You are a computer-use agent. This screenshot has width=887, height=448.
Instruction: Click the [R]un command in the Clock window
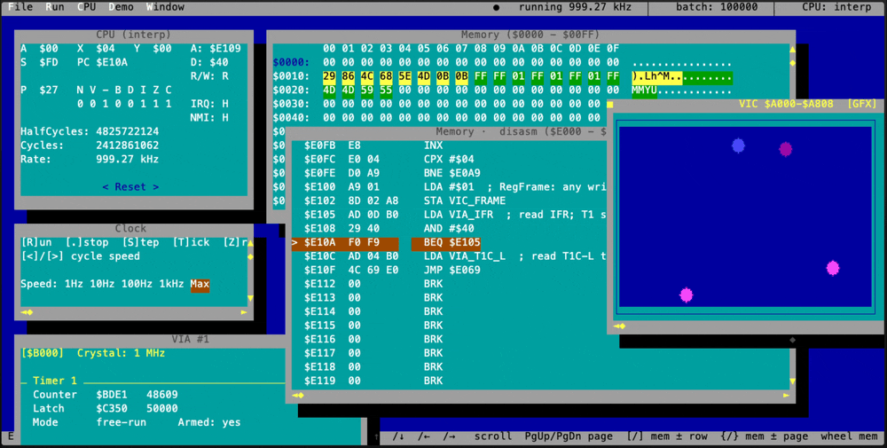pos(36,242)
